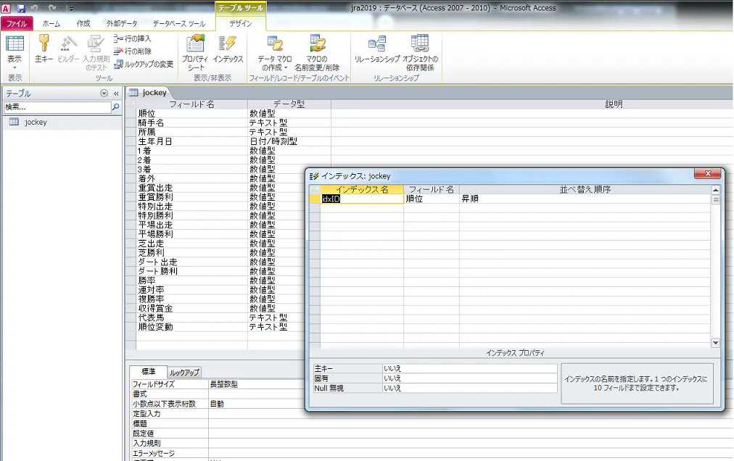Click the 所属 field name cell
Viewport: 734px width, 461px height.
[x=191, y=132]
